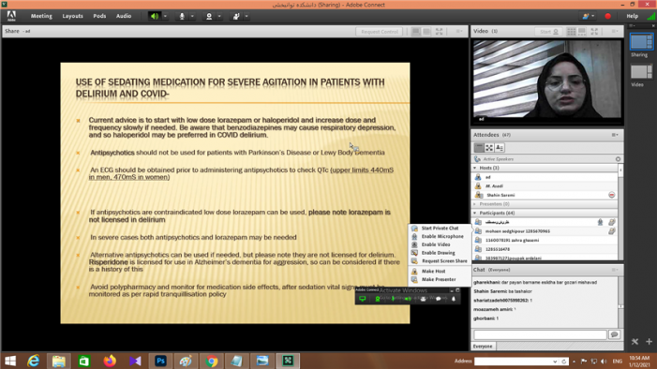Switch Video pod to grid view
Screen dimensions: 657x369
pos(571,32)
